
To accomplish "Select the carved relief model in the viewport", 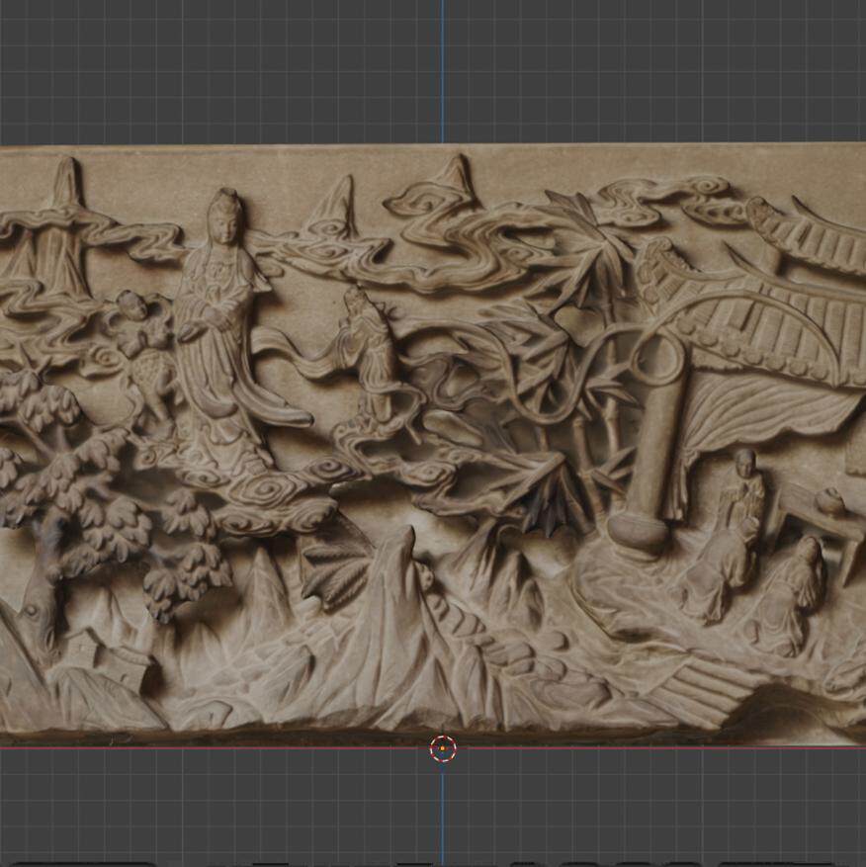I will pos(433,444).
